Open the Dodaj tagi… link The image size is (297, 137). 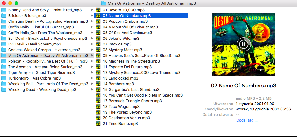(247, 120)
